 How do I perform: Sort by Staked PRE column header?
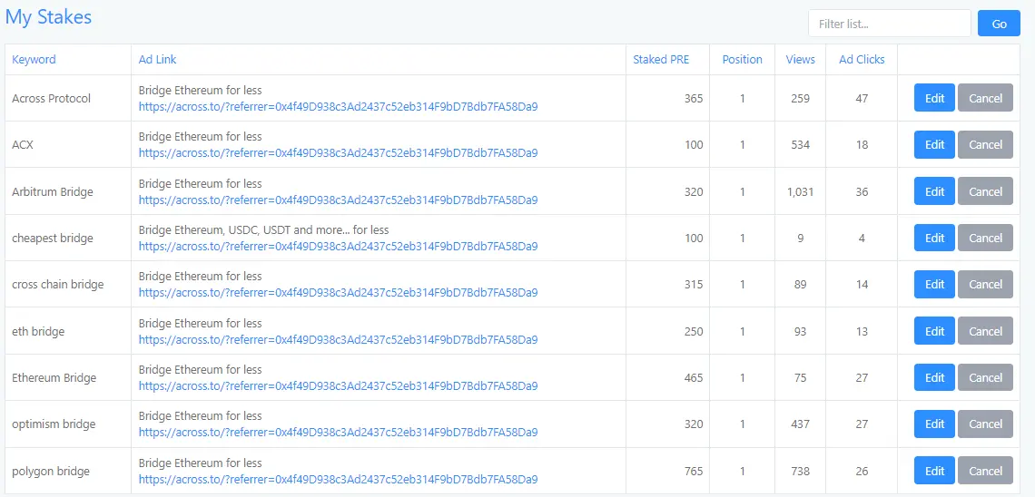[661, 59]
